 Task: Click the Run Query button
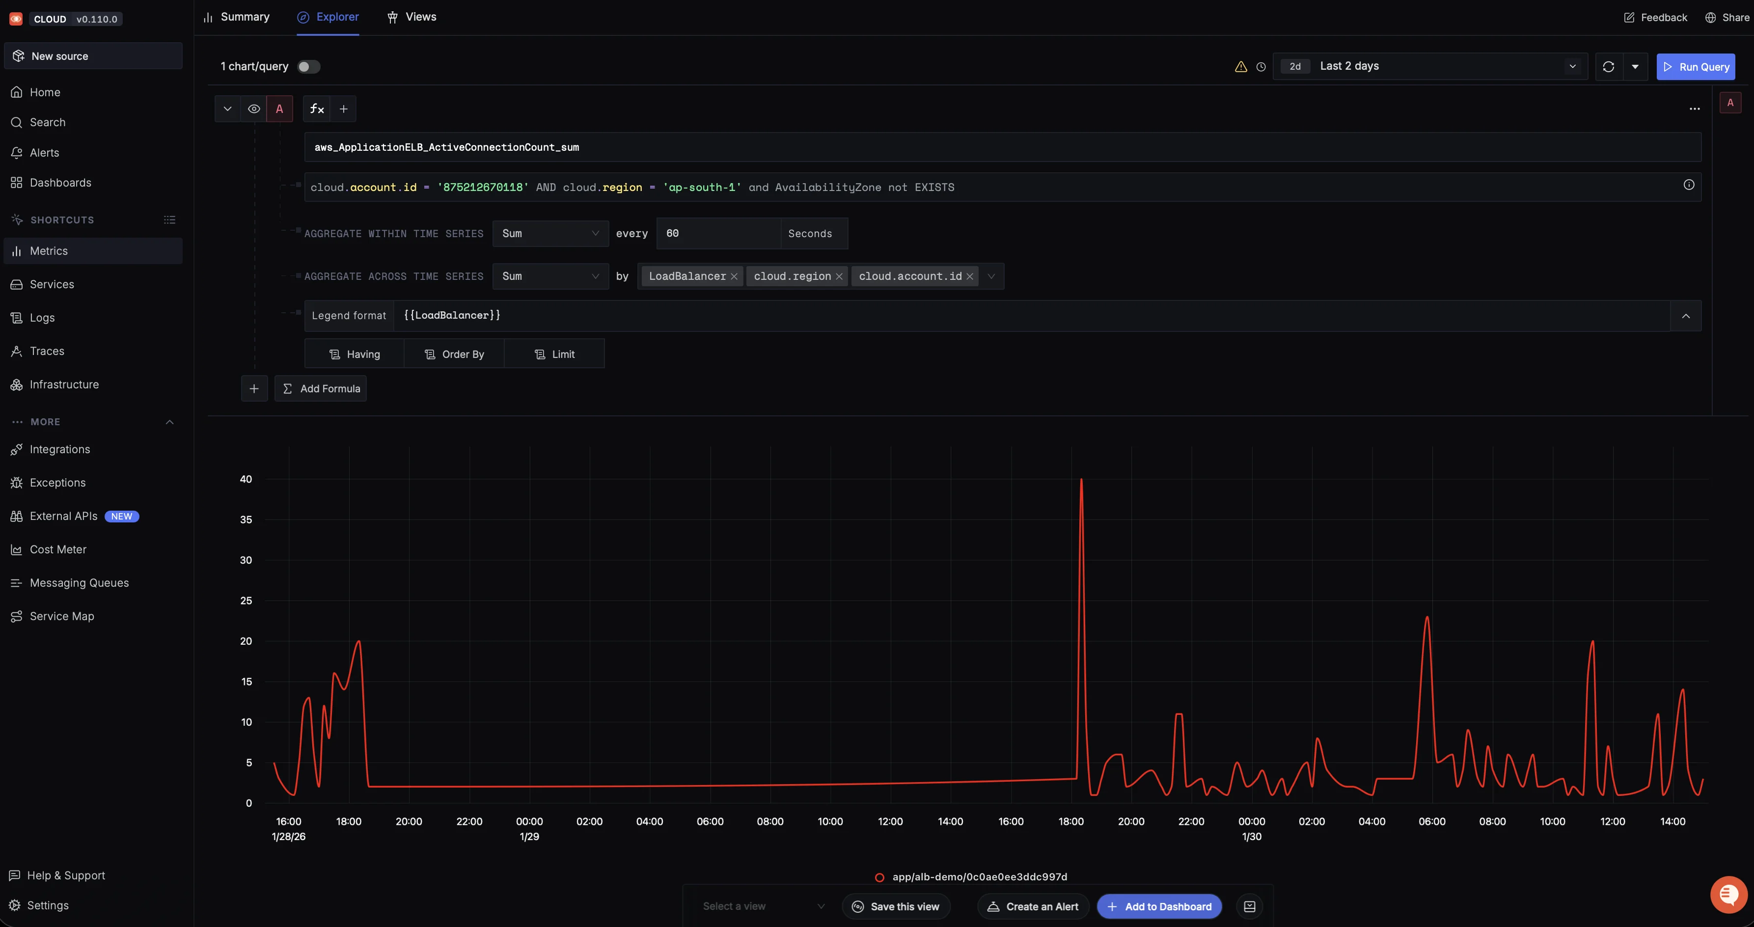1696,67
